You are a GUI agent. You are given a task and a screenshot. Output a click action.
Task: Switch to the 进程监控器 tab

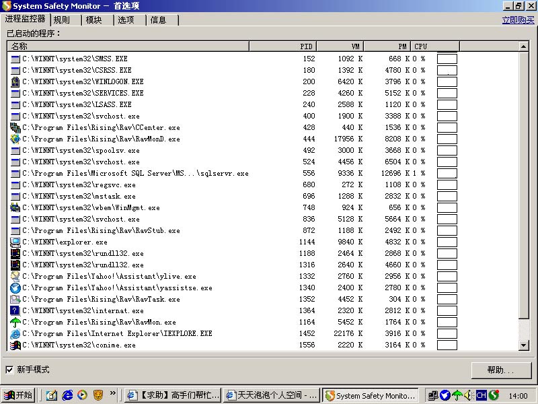coord(26,19)
